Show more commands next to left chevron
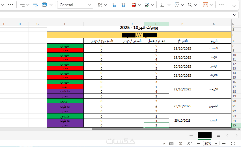Screen dimensions: 241x147 point(10,5)
